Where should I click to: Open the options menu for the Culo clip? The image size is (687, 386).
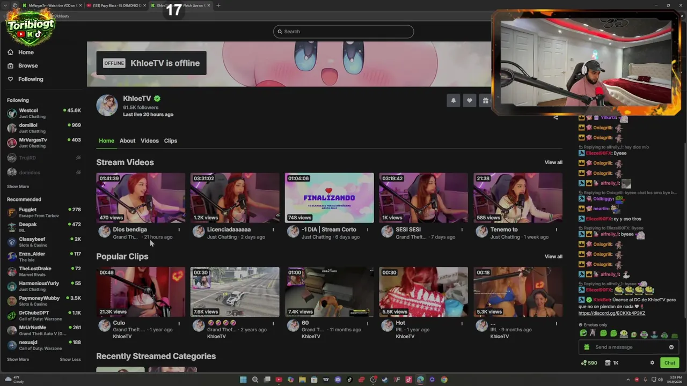click(179, 323)
